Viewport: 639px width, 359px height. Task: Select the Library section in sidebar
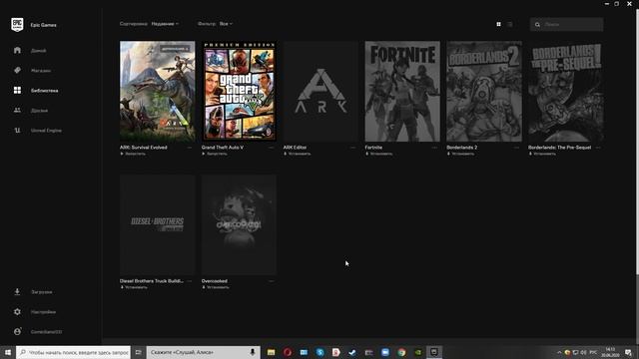[x=36, y=91]
